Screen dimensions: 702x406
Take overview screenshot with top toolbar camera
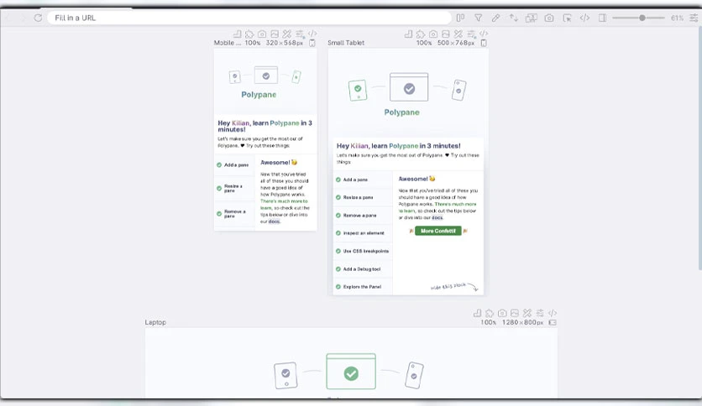coord(549,18)
